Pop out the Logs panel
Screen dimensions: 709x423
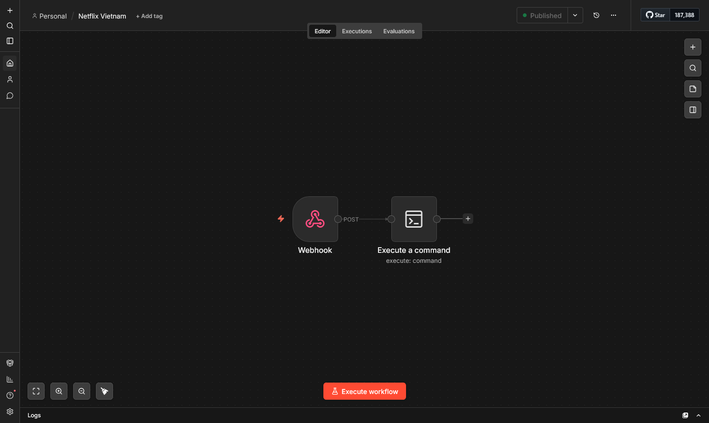685,415
